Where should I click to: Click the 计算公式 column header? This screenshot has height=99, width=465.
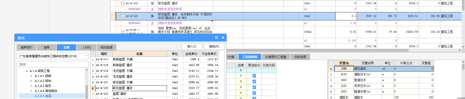click(x=406, y=63)
